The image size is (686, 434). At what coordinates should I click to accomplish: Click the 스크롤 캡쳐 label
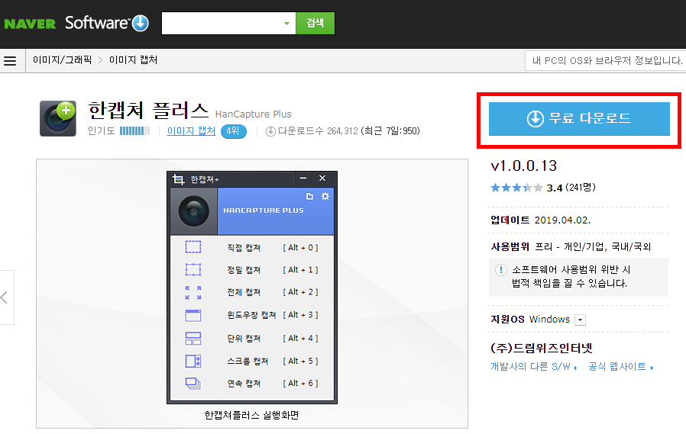[248, 361]
